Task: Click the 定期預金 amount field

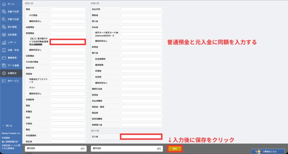Action: [68, 56]
